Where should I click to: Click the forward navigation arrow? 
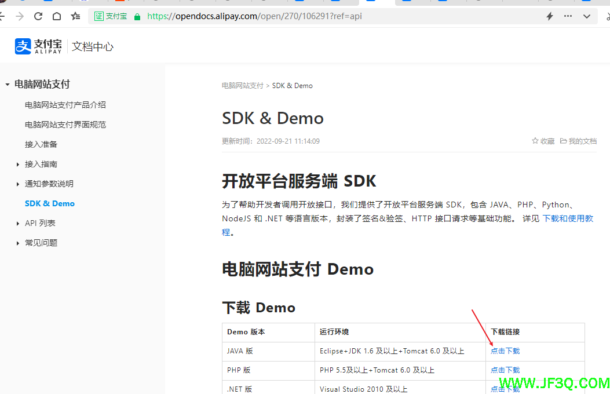coord(20,16)
